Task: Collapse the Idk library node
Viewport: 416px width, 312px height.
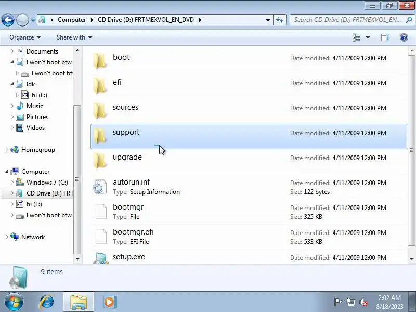Action: click(x=12, y=84)
